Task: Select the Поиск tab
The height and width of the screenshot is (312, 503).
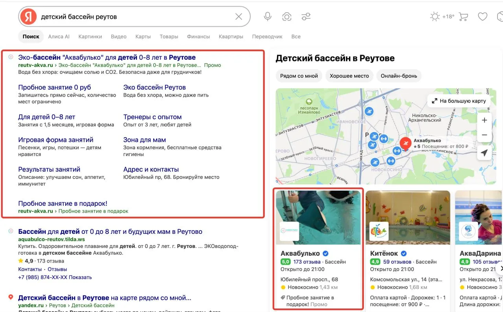Action: click(x=31, y=37)
